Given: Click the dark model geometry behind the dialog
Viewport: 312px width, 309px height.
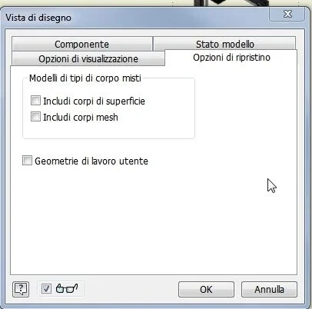Looking at the screenshot, I should point(231,2).
